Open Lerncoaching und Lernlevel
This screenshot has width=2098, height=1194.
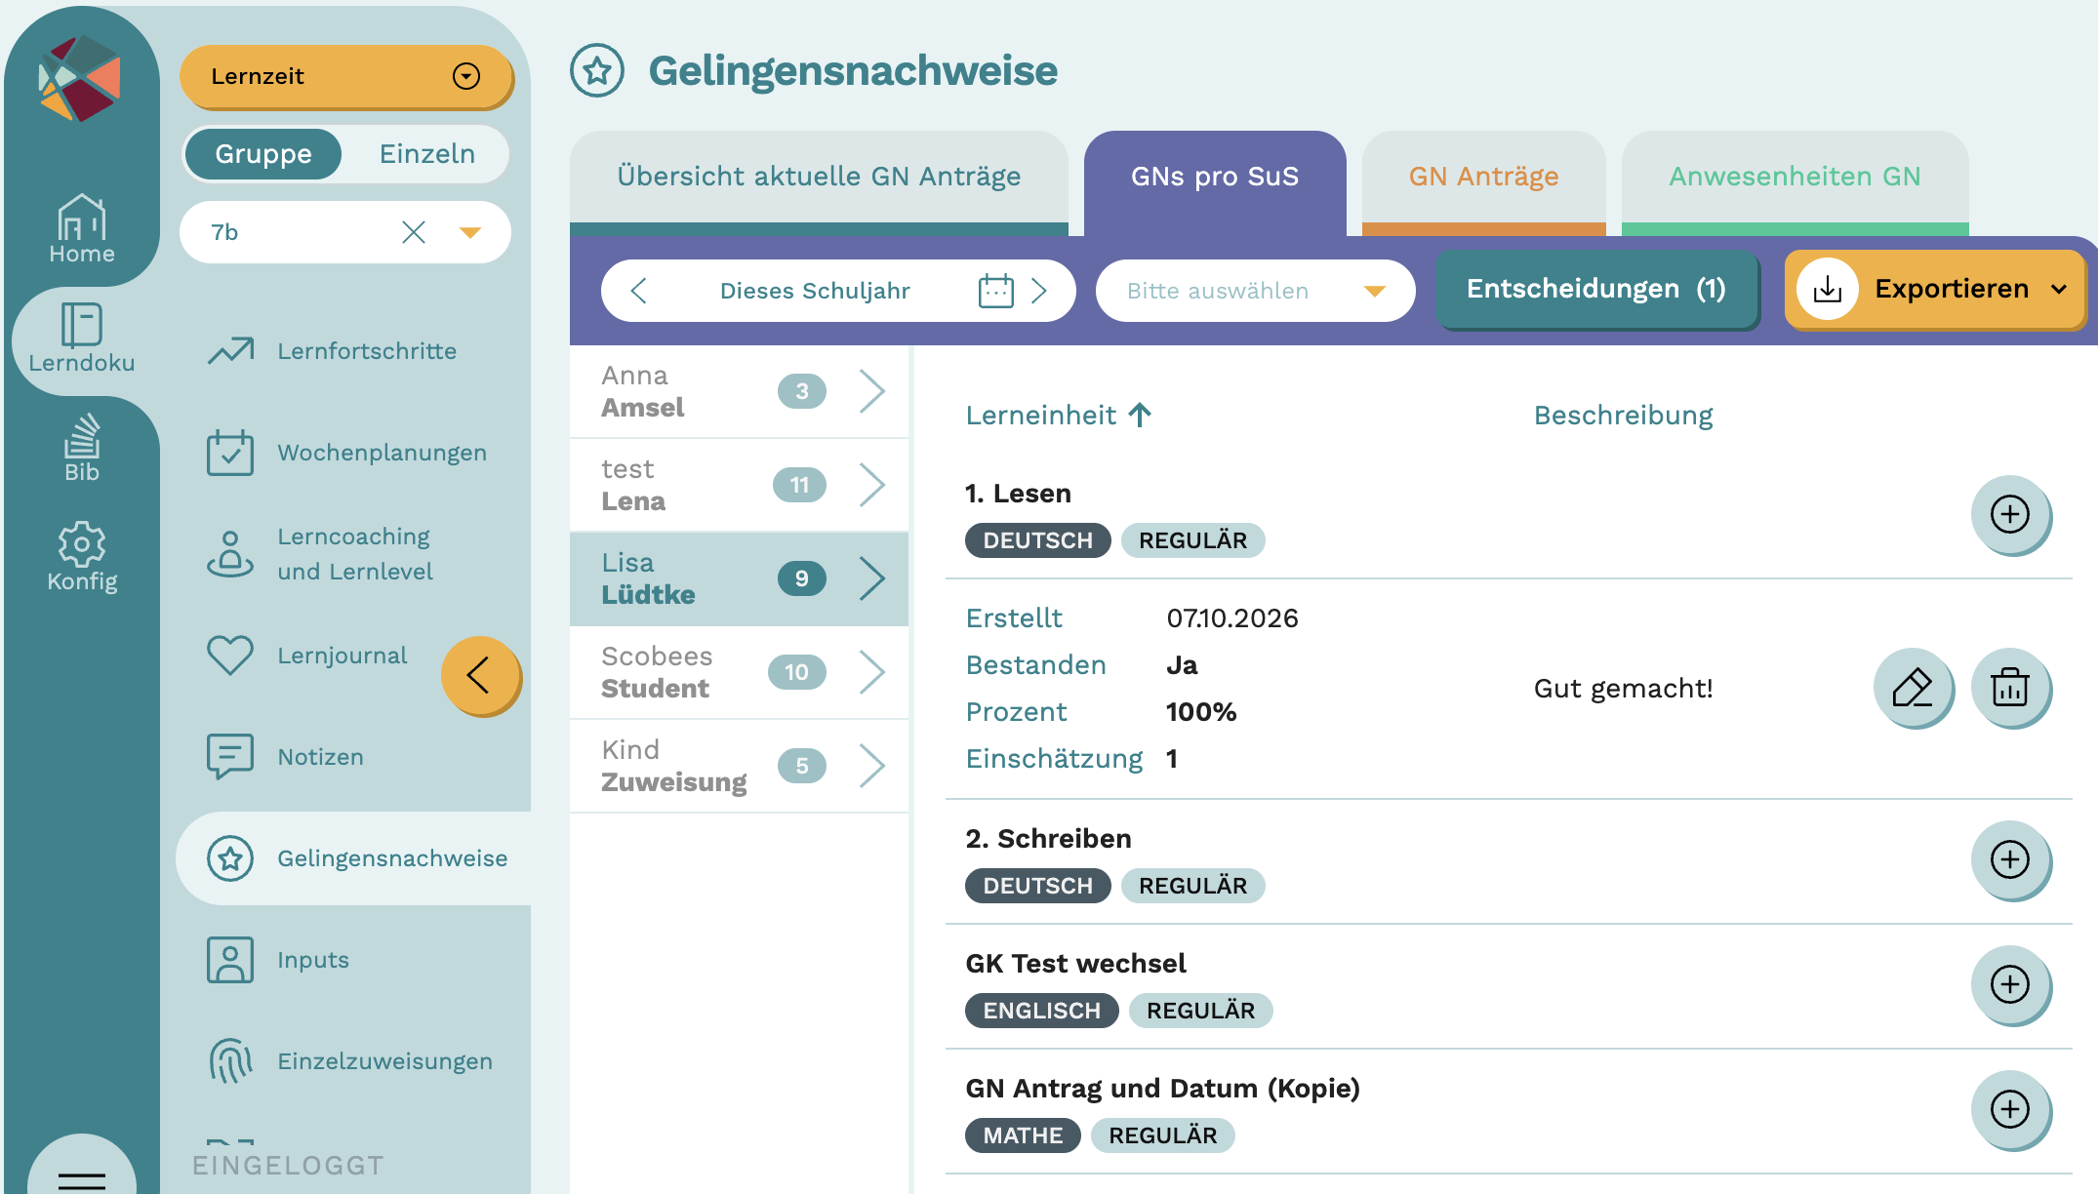tap(319, 554)
